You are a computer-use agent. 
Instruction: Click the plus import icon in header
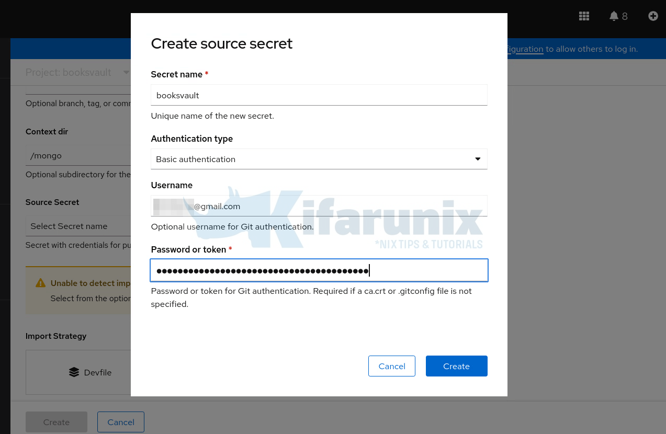click(x=653, y=16)
